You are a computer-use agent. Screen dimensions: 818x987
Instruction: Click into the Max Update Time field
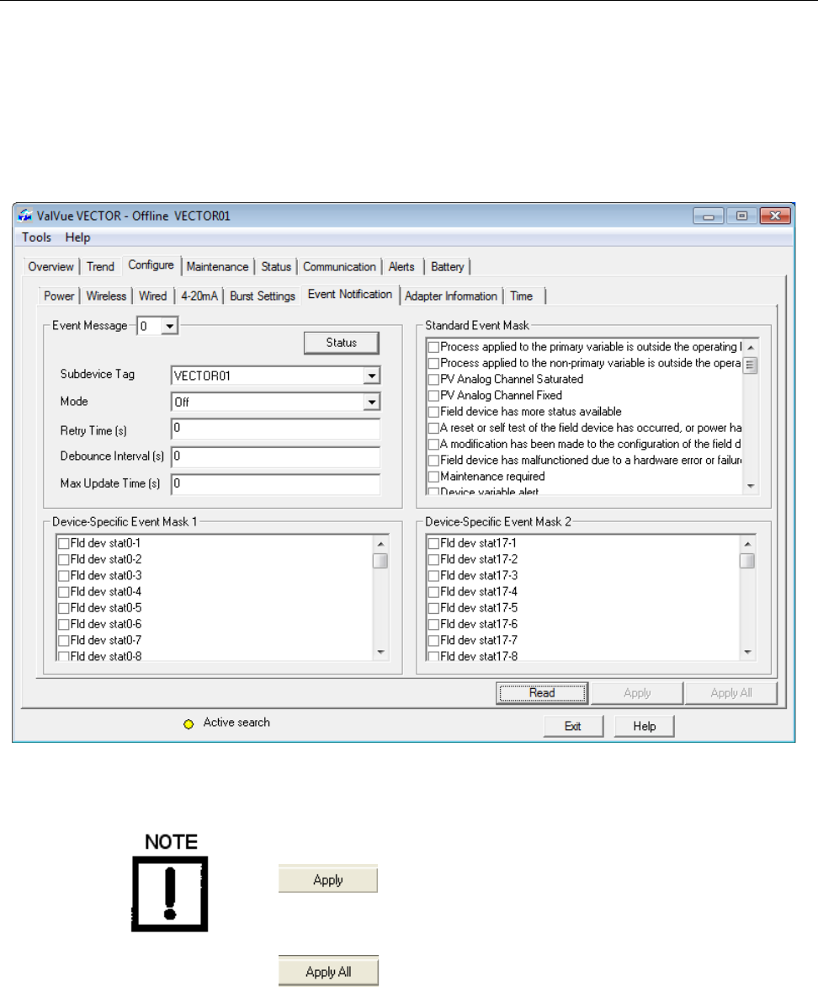click(x=275, y=483)
